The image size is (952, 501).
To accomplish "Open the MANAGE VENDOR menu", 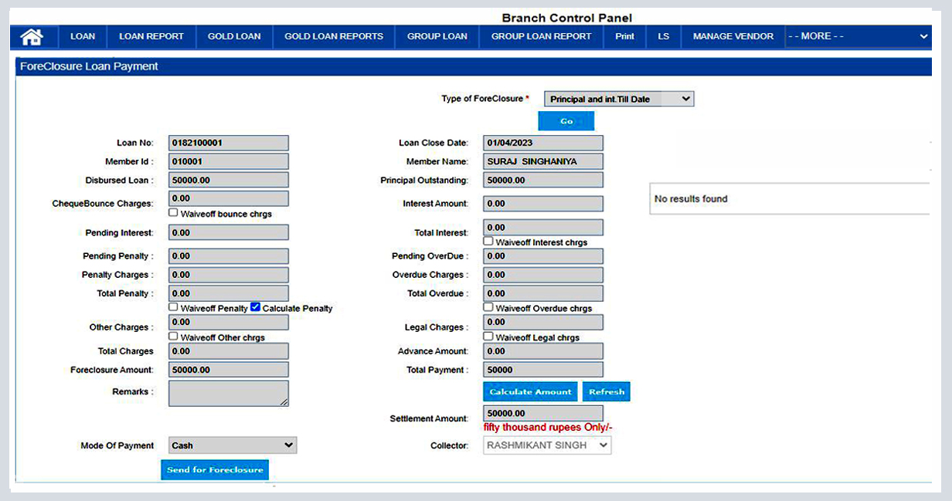I will click(x=732, y=36).
